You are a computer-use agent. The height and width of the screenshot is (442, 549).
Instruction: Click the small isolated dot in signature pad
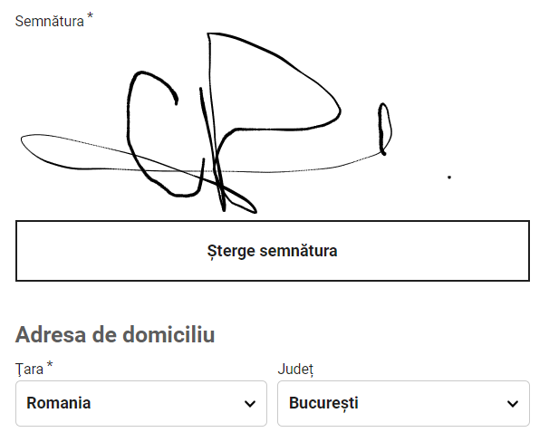click(x=449, y=178)
